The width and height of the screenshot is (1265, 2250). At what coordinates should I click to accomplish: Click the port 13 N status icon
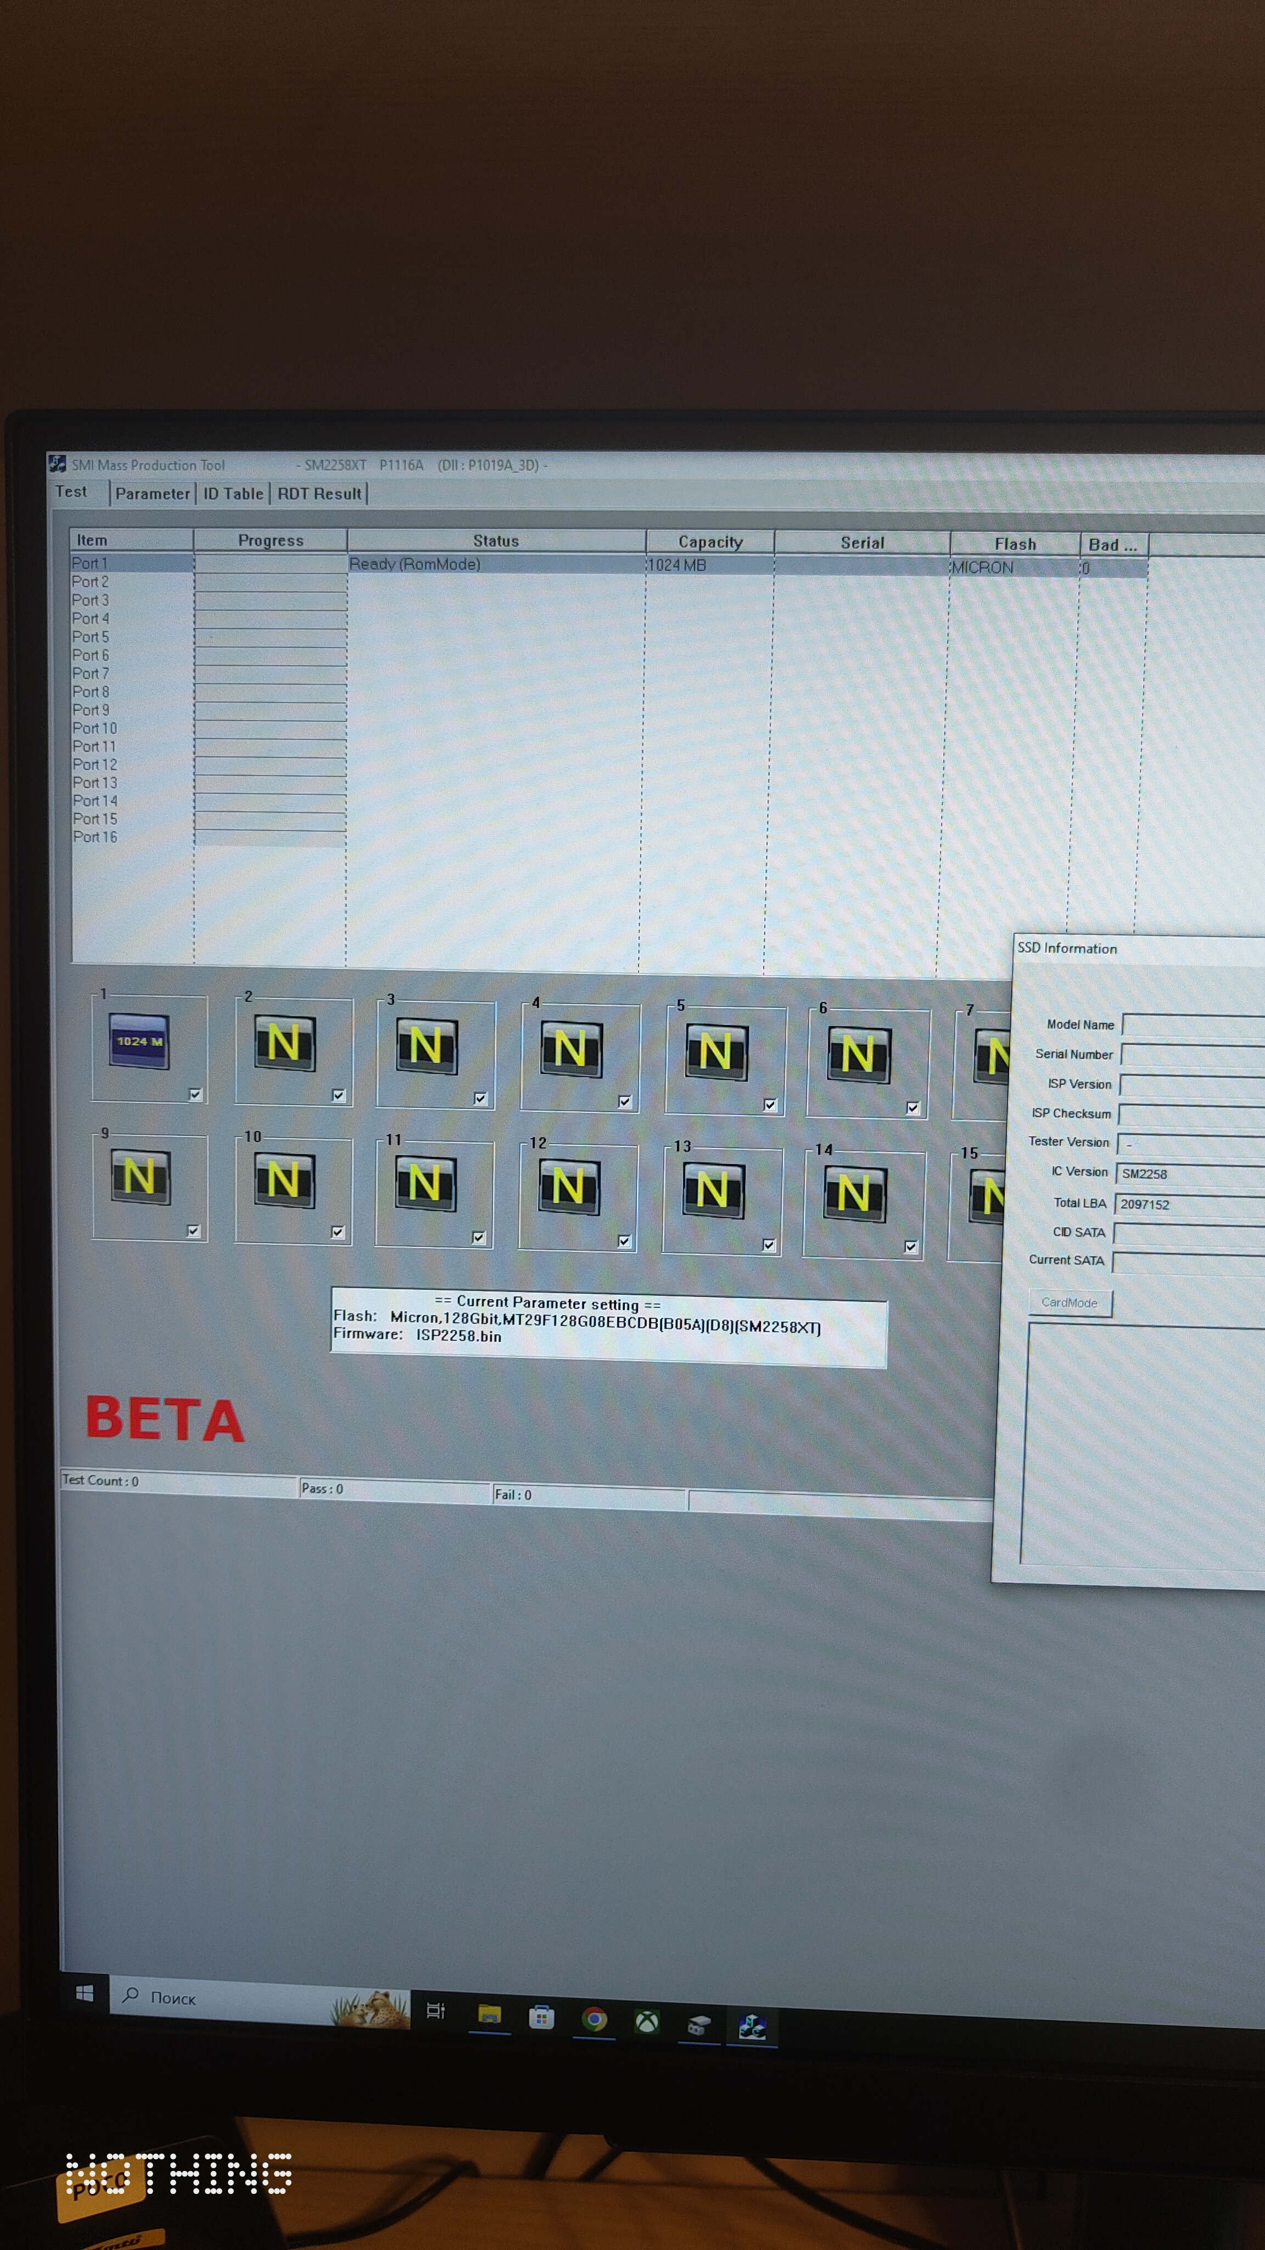tap(713, 1191)
